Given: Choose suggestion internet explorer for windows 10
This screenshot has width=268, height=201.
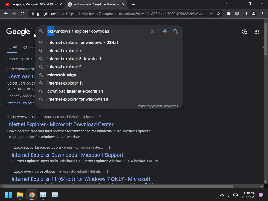Looking at the screenshot, I should coord(109,99).
